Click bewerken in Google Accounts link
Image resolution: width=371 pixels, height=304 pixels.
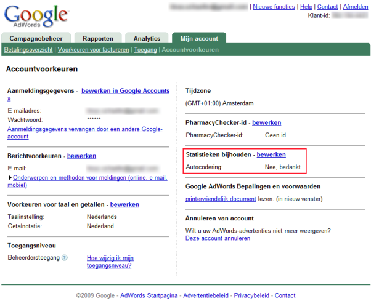pyautogui.click(x=125, y=91)
